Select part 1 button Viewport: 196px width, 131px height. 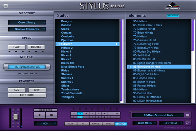(x=74, y=113)
